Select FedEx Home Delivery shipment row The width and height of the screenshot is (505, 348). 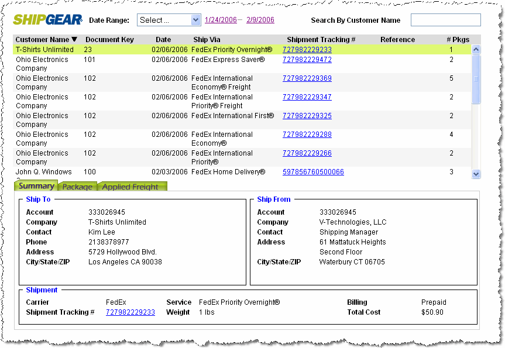pyautogui.click(x=242, y=172)
